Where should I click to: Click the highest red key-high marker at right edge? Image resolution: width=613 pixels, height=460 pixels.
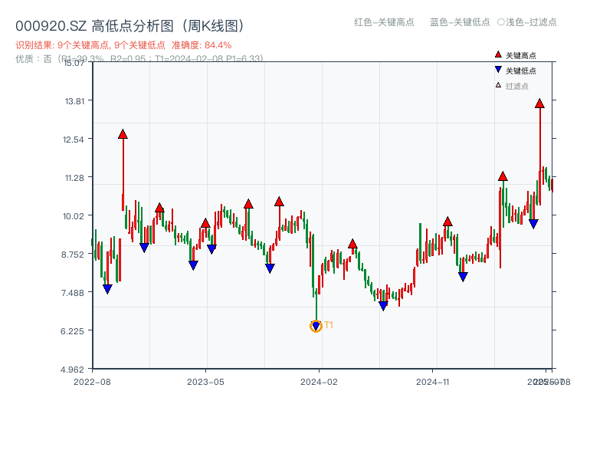pos(539,103)
